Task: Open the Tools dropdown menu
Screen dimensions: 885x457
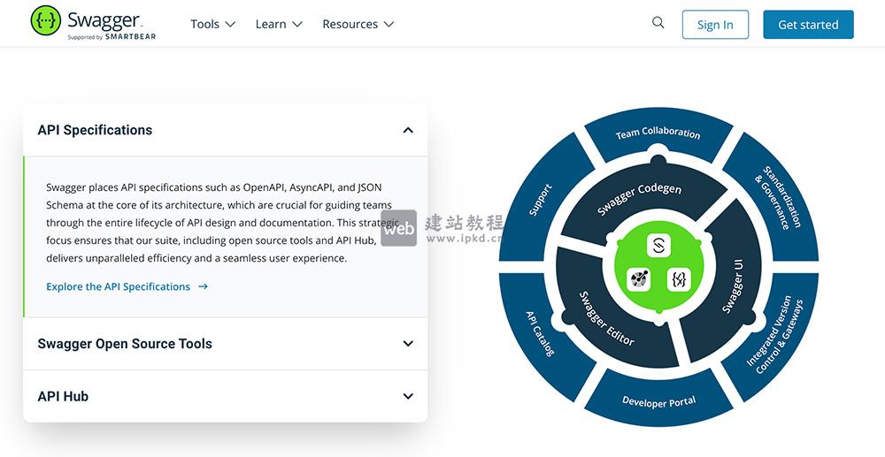Action: 212,24
